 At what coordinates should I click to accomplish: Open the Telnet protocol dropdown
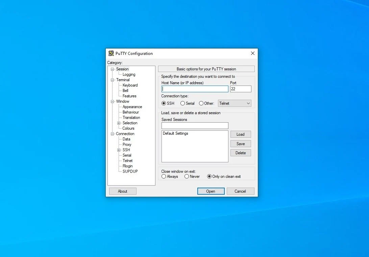pos(235,103)
